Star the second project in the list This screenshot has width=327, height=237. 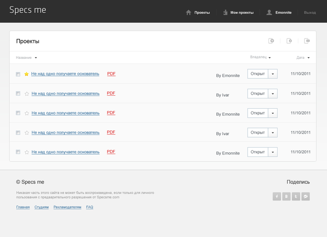pos(27,94)
